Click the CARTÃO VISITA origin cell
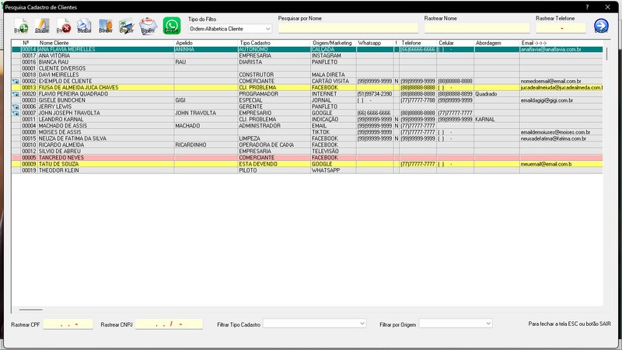The width and height of the screenshot is (622, 350). click(334, 82)
